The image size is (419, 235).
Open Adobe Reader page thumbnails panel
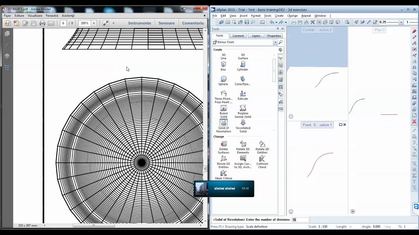7,34
